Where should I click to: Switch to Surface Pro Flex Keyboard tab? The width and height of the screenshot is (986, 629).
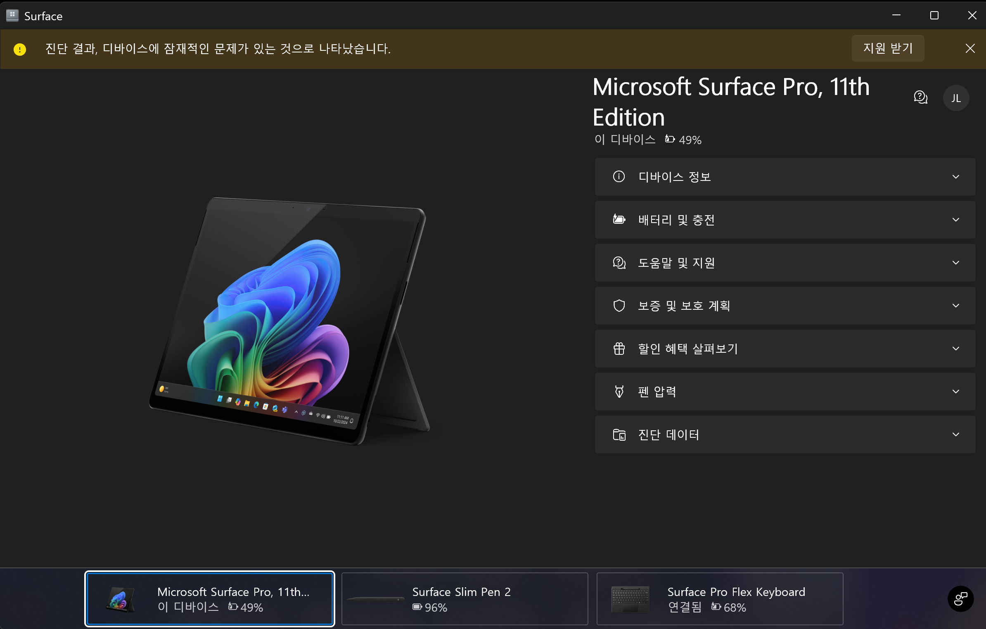720,599
